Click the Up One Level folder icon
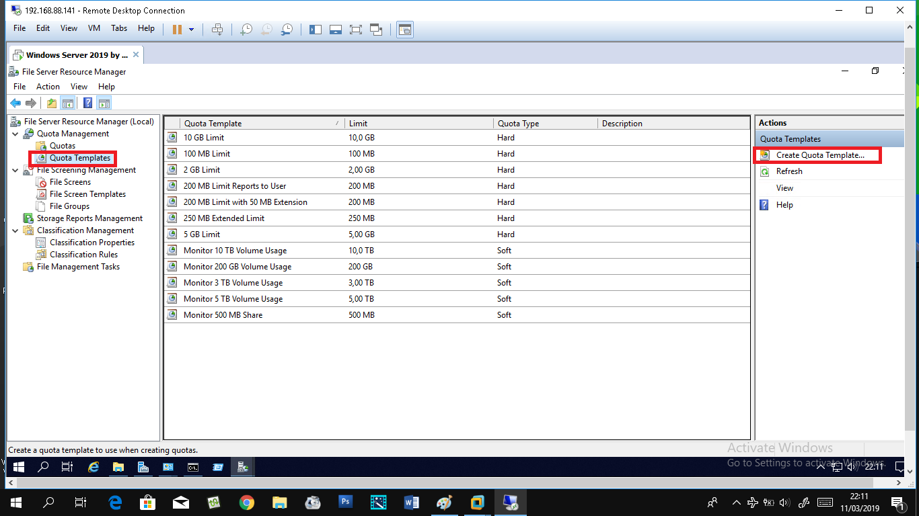919x516 pixels. pyautogui.click(x=52, y=103)
